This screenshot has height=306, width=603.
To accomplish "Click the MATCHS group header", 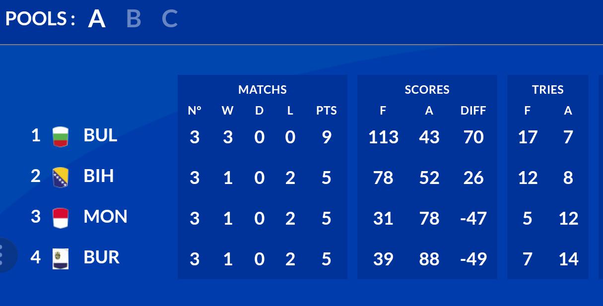I will coord(262,90).
